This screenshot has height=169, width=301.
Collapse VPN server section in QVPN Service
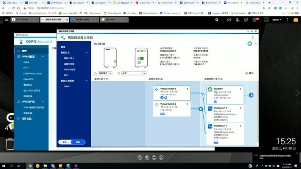(x=43, y=56)
